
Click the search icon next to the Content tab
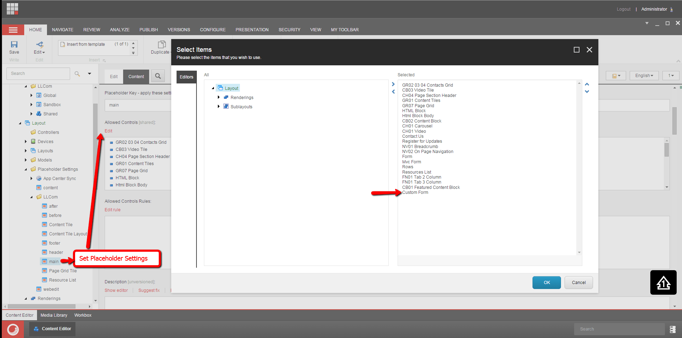point(158,76)
